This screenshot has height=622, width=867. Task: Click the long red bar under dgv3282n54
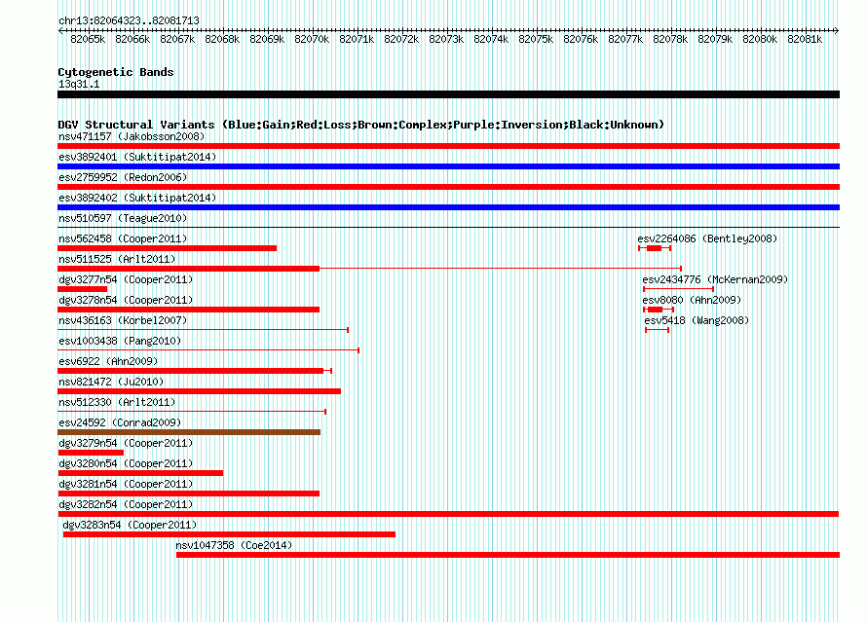[448, 514]
